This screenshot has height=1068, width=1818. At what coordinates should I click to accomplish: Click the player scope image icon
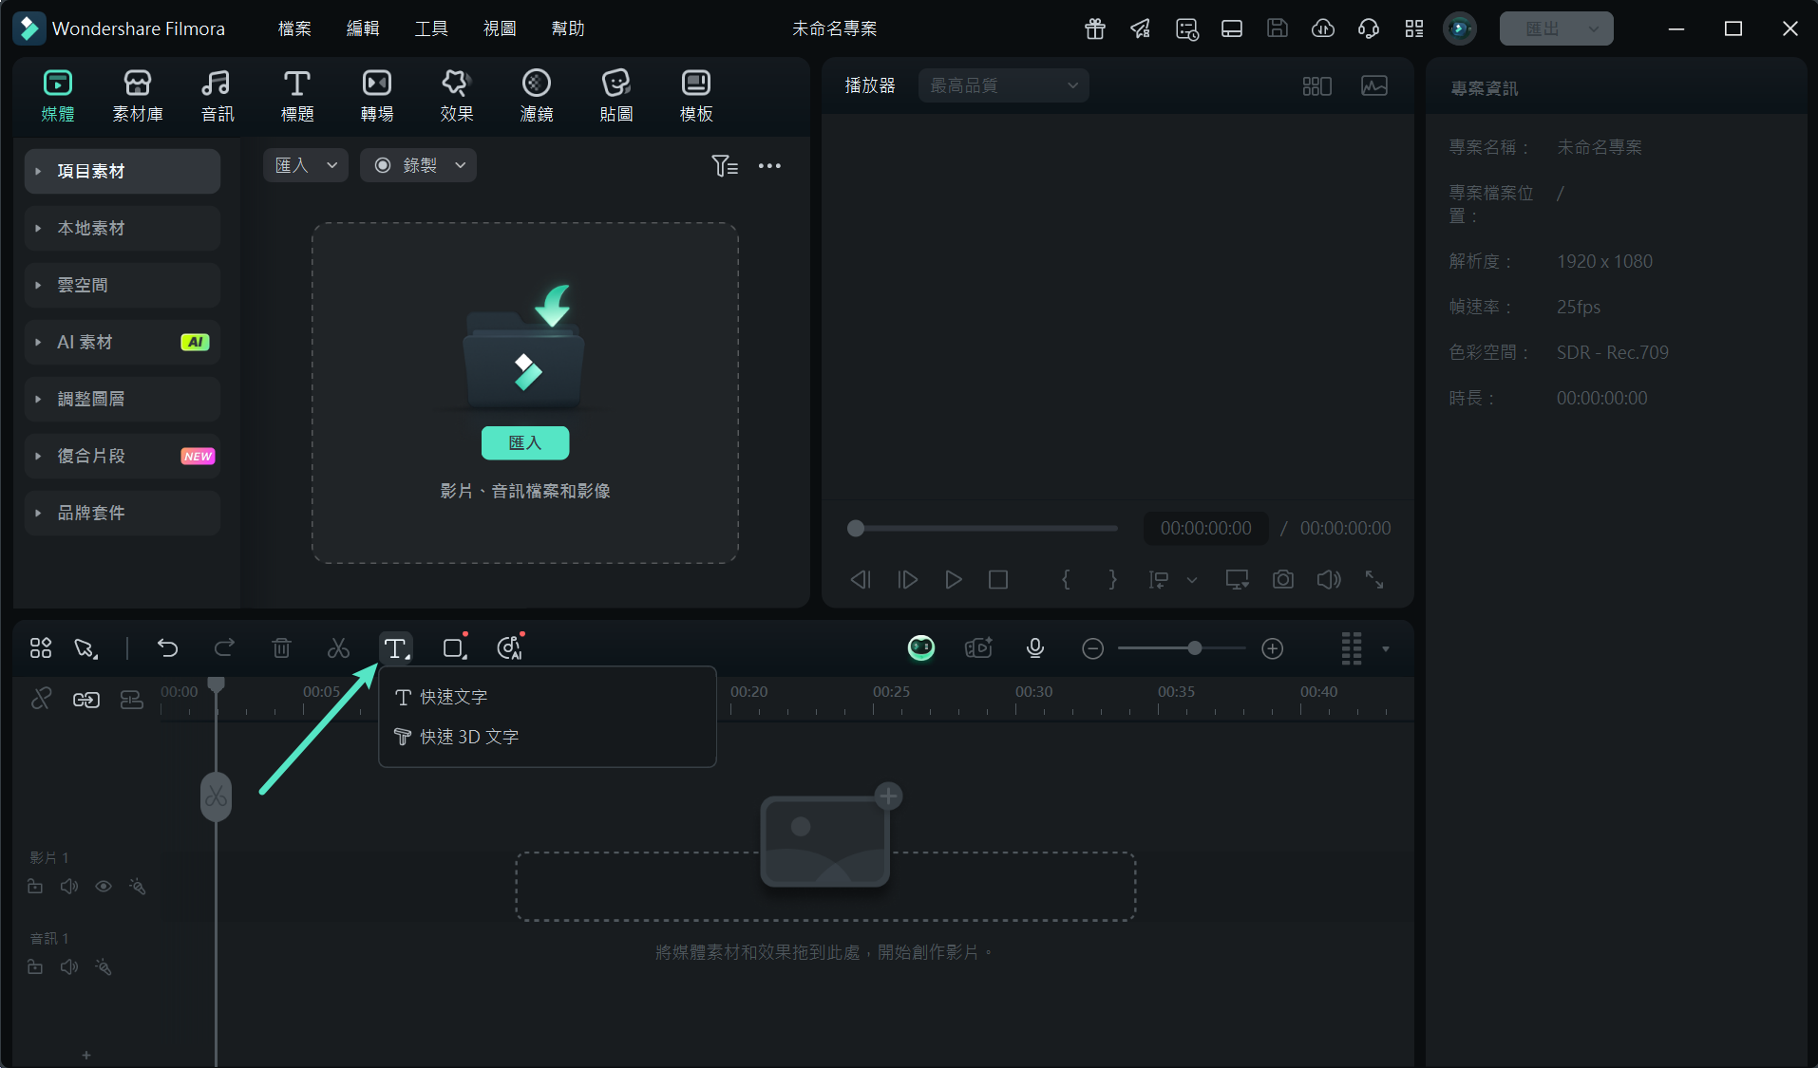point(1374,85)
